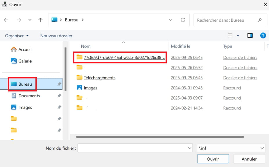Unpin Bureau using its pin icon
This screenshot has width=269, height=167.
[x=59, y=84]
